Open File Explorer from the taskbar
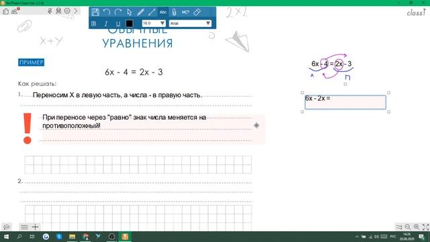The width and height of the screenshot is (430, 242). tap(72, 237)
